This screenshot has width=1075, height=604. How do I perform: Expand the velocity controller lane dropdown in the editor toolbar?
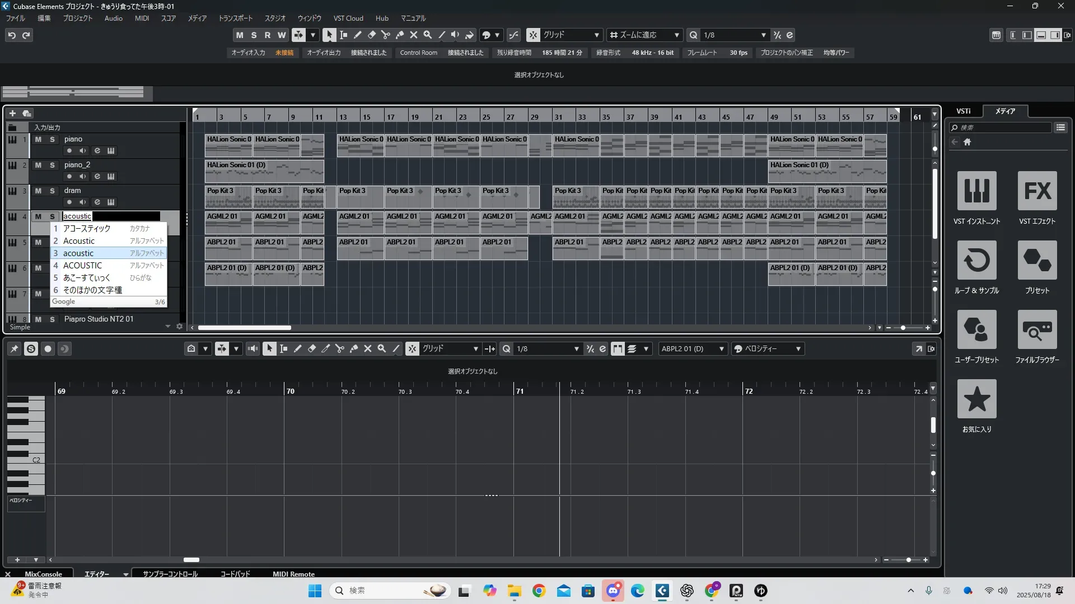click(x=798, y=349)
